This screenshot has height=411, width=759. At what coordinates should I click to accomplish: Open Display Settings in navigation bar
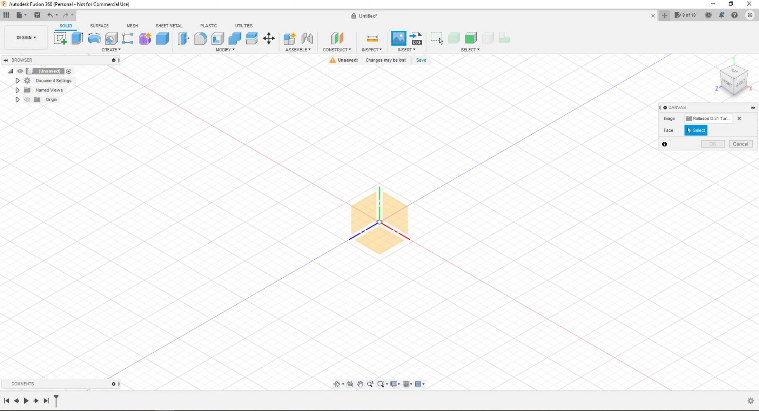coord(394,384)
